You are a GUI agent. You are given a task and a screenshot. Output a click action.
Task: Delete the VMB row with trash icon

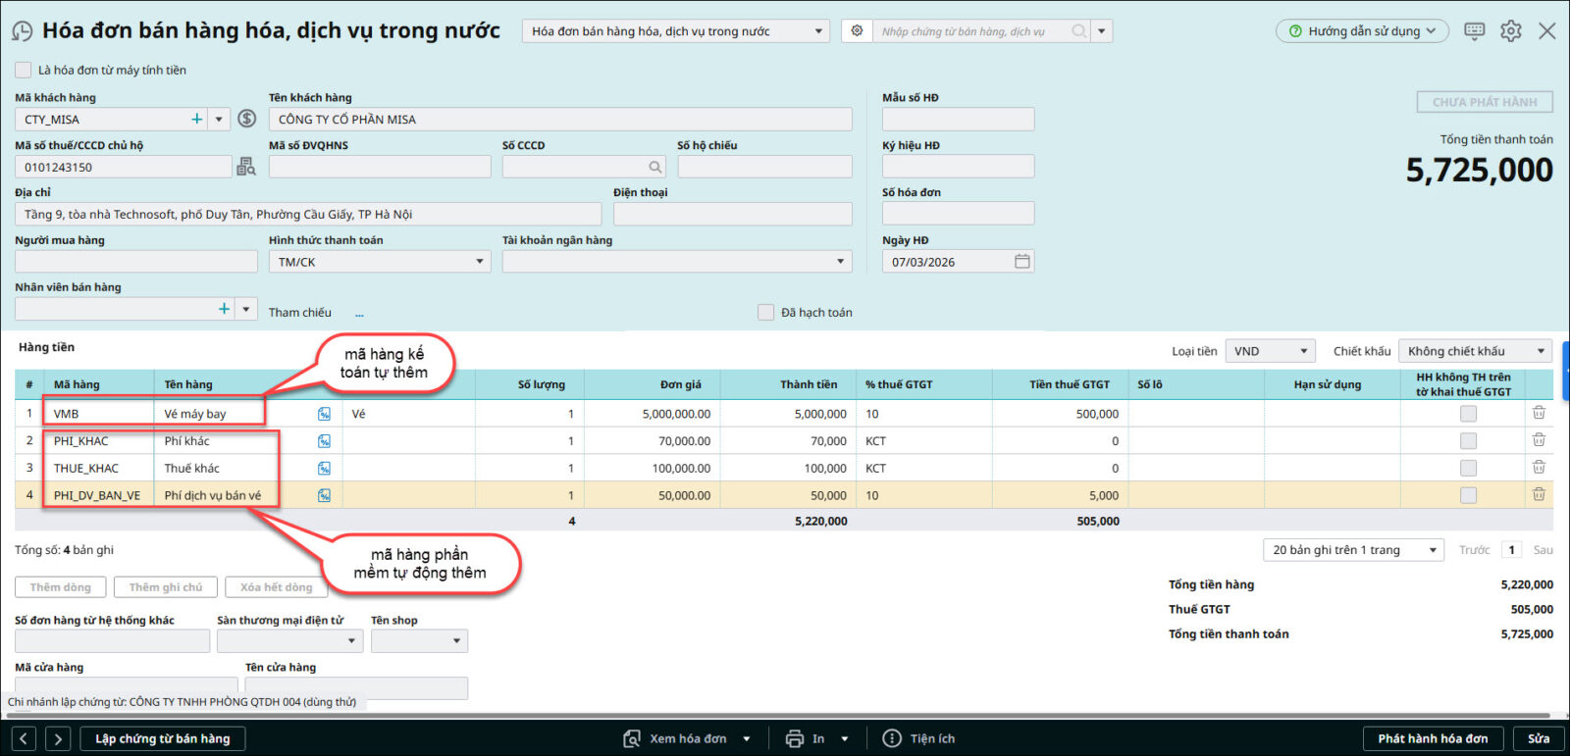coord(1539,414)
